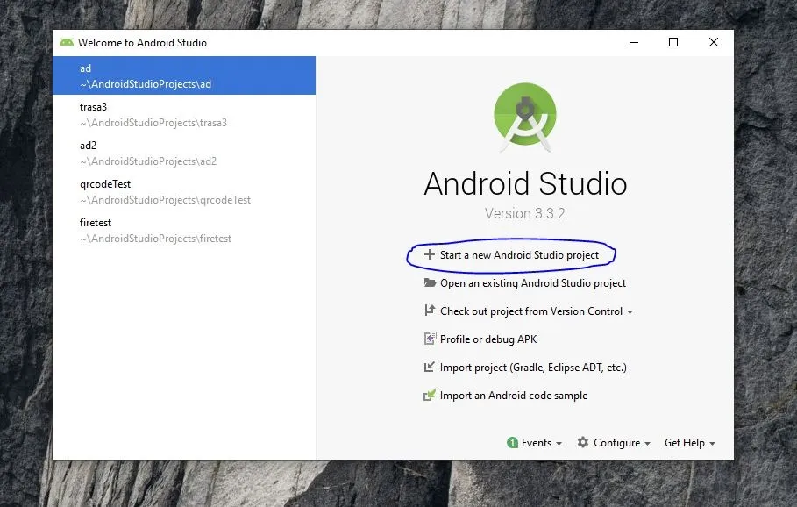The height and width of the screenshot is (507, 797).
Task: Select Profile or debug APK
Action: click(x=488, y=339)
